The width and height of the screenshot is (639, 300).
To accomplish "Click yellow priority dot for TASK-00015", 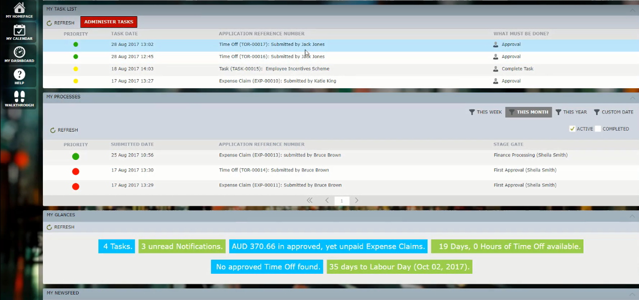I will point(76,69).
